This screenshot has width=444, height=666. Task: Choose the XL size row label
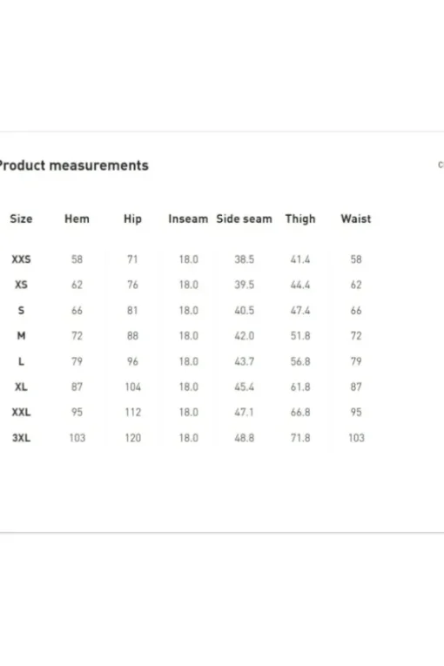(x=21, y=387)
